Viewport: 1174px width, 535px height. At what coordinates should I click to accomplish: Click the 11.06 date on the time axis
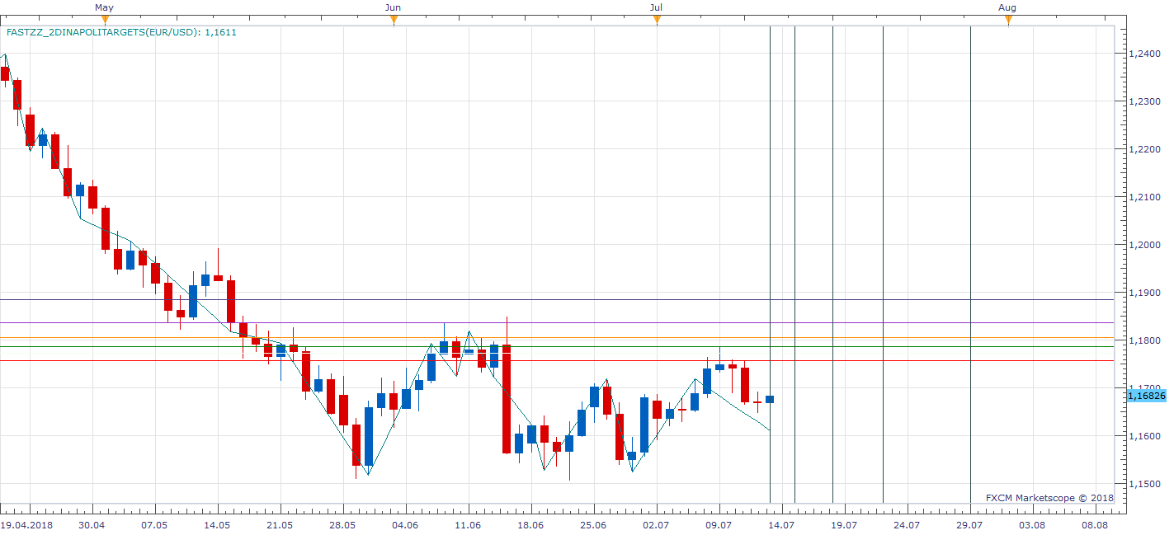pyautogui.click(x=468, y=524)
